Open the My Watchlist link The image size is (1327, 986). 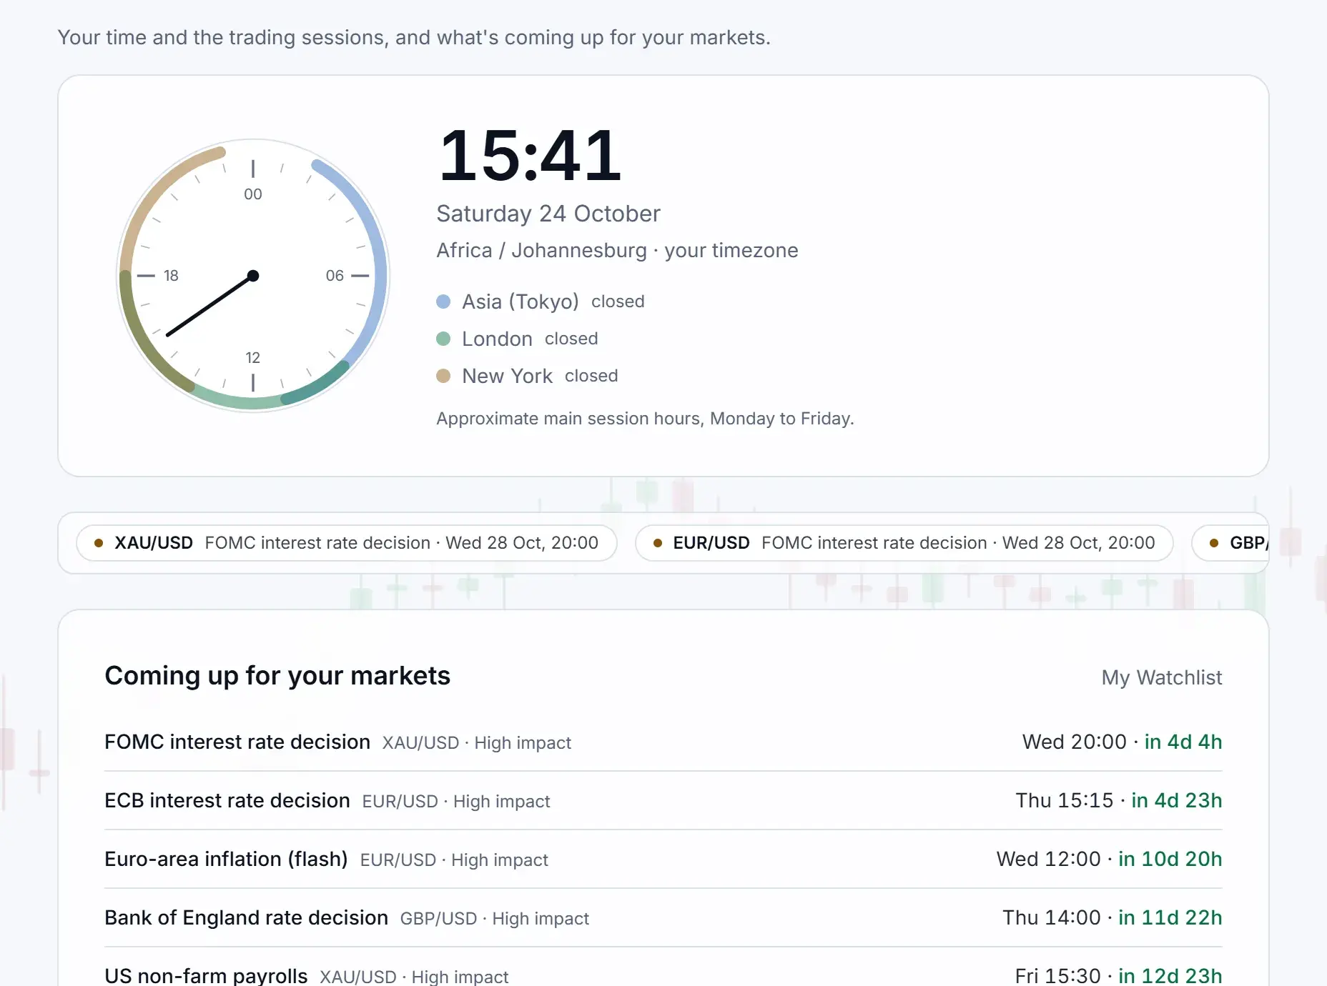click(x=1161, y=677)
